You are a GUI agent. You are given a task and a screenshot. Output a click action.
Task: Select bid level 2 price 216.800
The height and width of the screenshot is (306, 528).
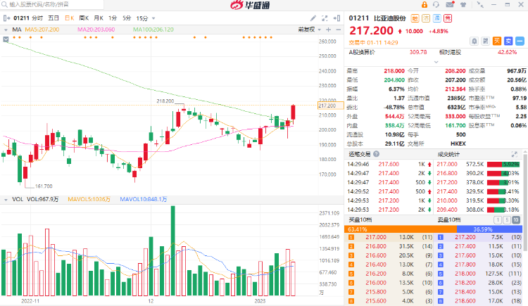376,246
